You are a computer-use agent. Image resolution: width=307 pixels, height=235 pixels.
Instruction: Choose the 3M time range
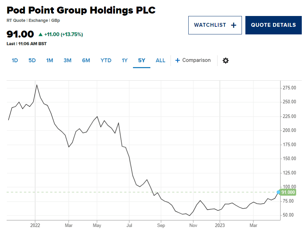68,60
